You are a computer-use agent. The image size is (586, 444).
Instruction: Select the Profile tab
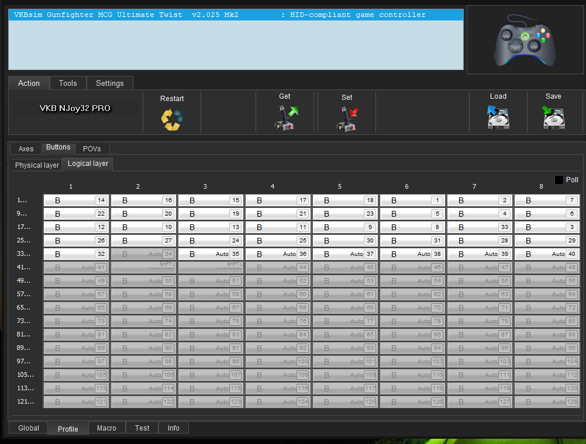point(68,429)
